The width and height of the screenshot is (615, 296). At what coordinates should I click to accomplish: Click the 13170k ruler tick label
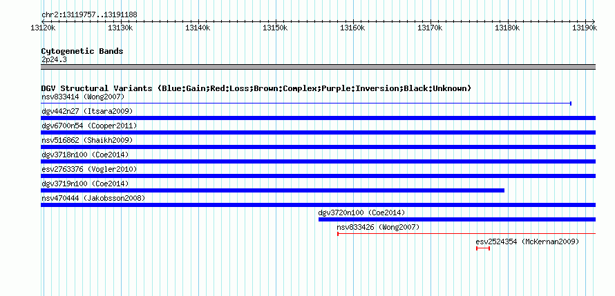[x=430, y=28]
